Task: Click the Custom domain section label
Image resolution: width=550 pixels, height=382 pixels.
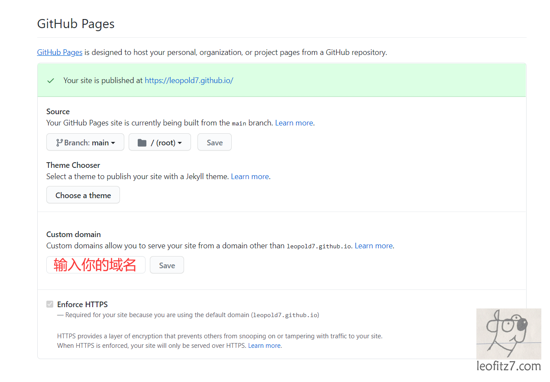Action: click(74, 234)
